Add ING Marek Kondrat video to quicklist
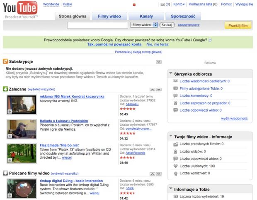This screenshot has width=257, height=200. coord(10,112)
